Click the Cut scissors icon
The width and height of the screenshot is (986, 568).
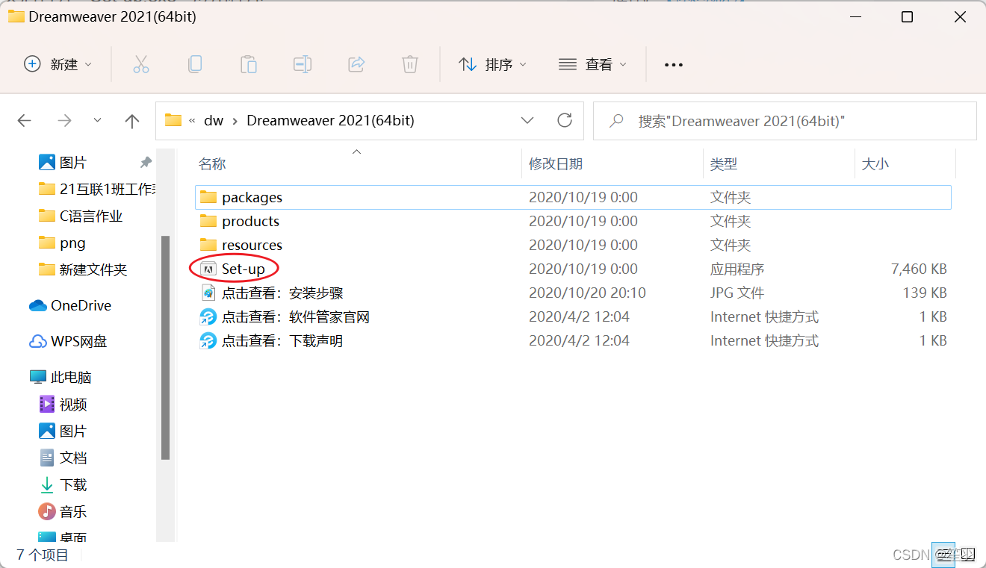pos(141,65)
